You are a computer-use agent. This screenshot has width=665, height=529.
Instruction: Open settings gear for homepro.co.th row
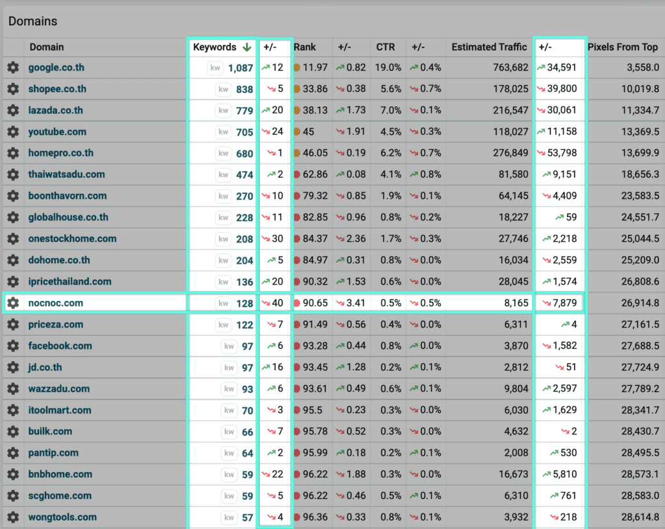pos(13,153)
